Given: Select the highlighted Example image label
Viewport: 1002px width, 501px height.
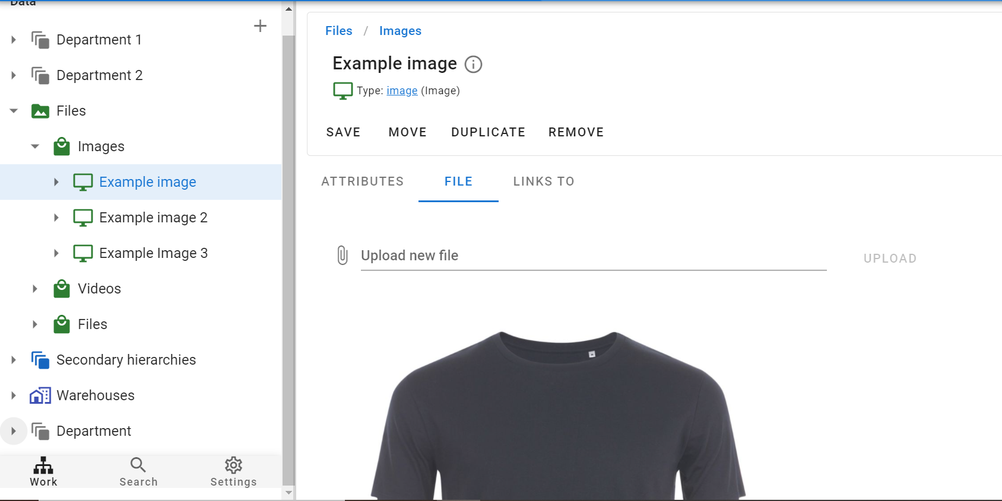Looking at the screenshot, I should click(148, 182).
